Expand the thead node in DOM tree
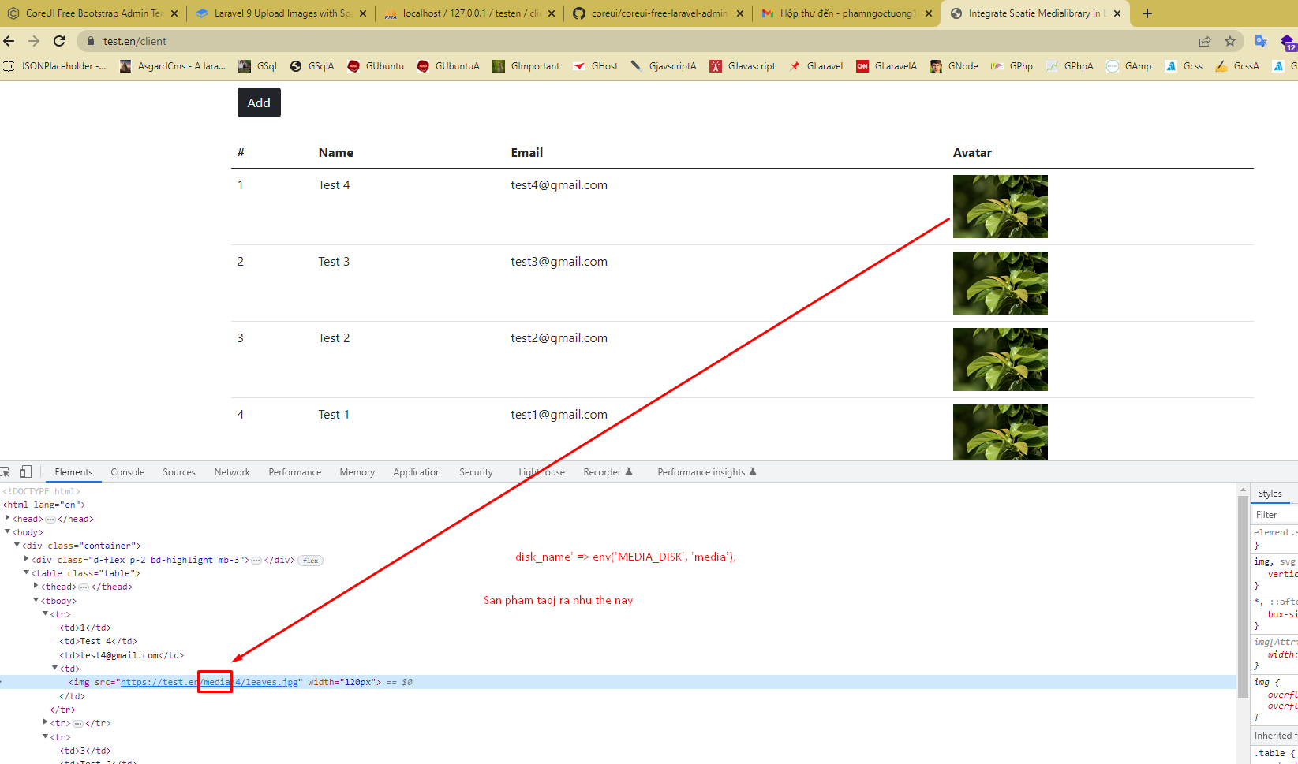1298x764 pixels. coord(36,586)
